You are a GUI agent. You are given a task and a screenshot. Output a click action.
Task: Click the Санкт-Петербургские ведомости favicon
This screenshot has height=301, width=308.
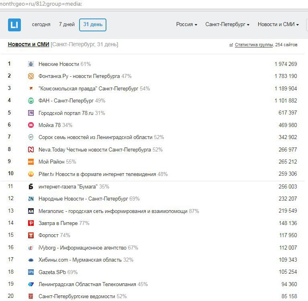tap(31, 296)
